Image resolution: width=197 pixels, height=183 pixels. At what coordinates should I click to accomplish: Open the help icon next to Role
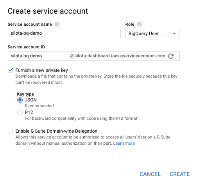pos(140,24)
